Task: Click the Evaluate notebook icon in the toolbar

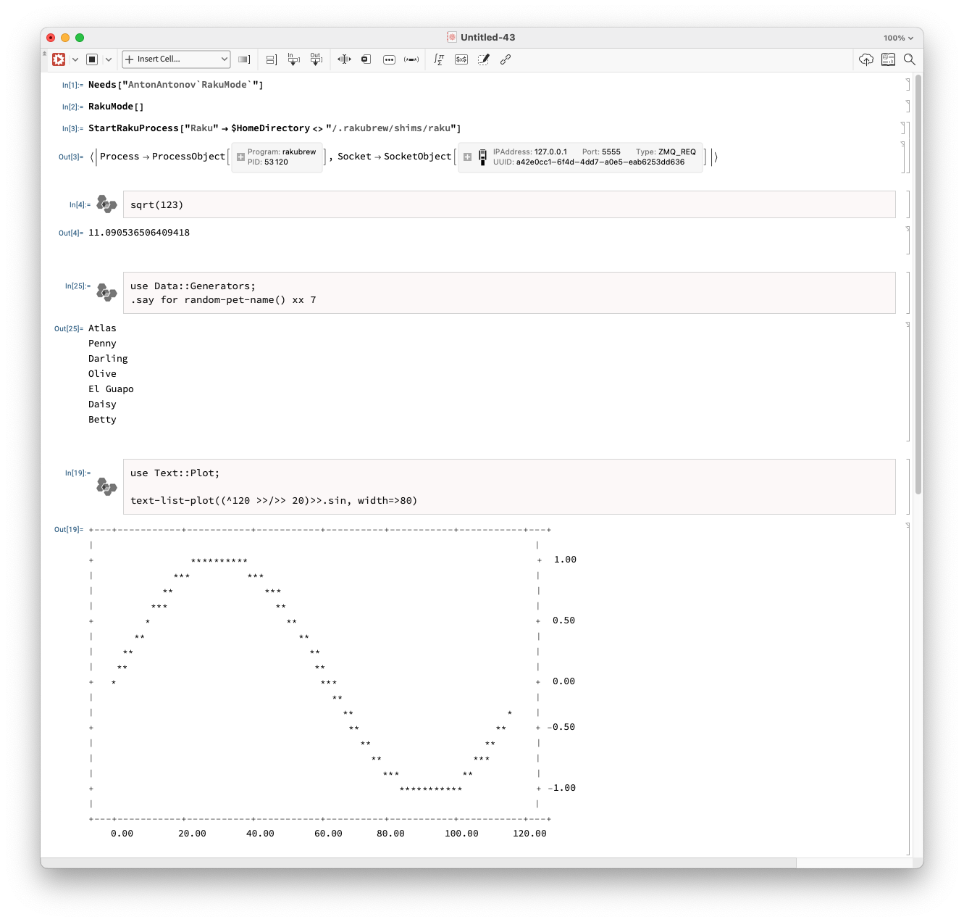Action: [58, 59]
